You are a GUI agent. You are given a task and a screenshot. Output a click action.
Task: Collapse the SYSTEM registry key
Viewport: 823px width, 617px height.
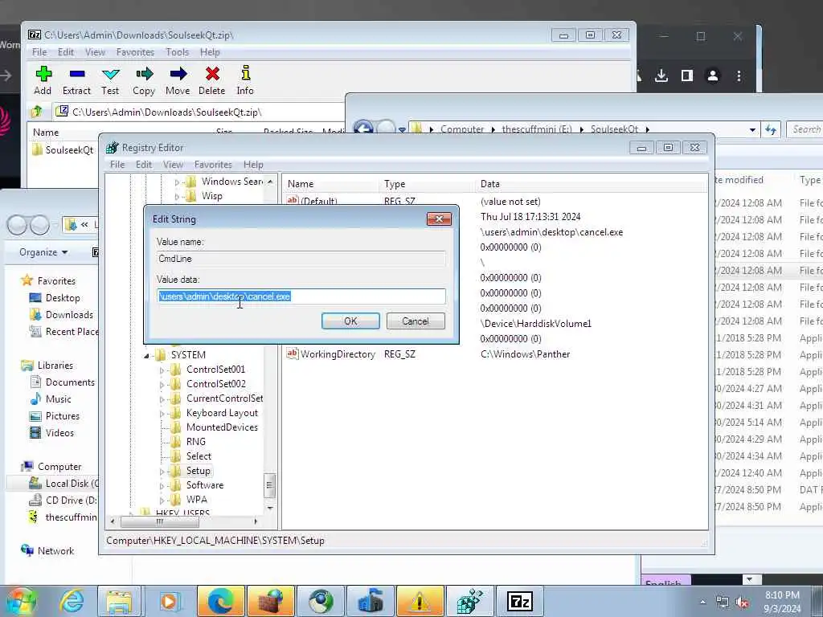(146, 356)
